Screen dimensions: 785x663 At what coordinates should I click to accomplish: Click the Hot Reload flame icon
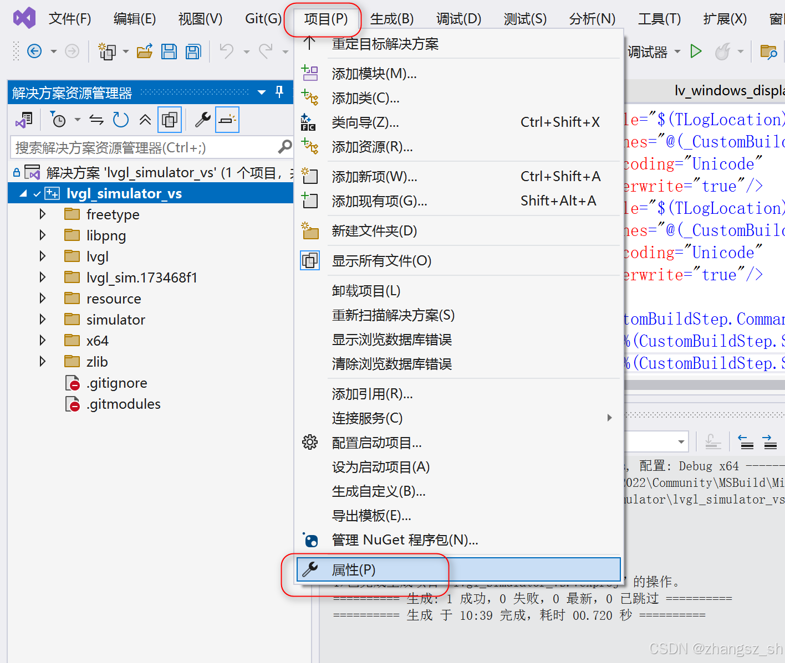pos(722,52)
